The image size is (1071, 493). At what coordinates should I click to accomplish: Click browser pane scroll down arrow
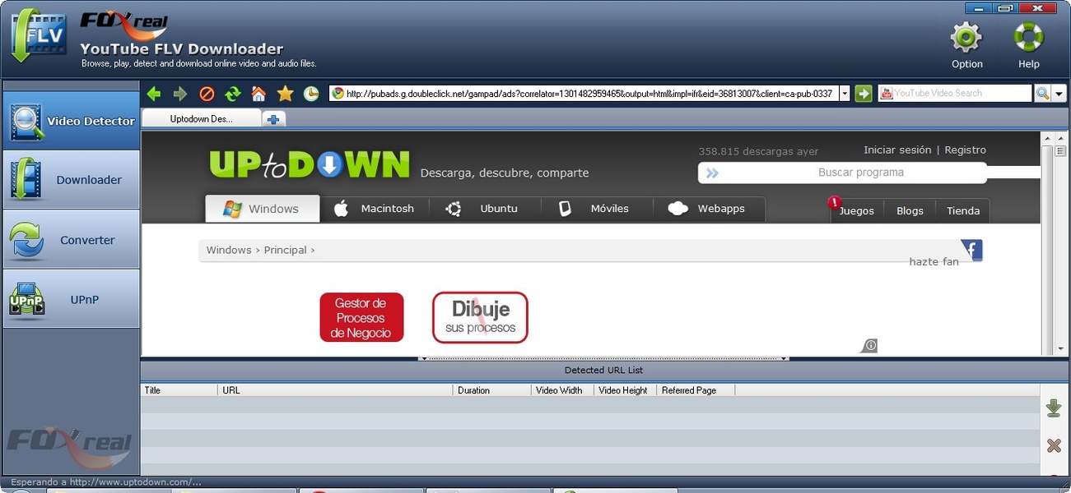click(x=1061, y=349)
